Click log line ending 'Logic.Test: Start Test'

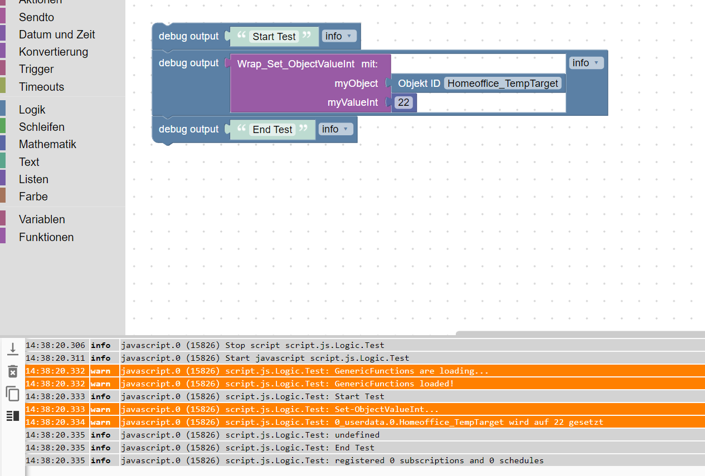[365, 396]
